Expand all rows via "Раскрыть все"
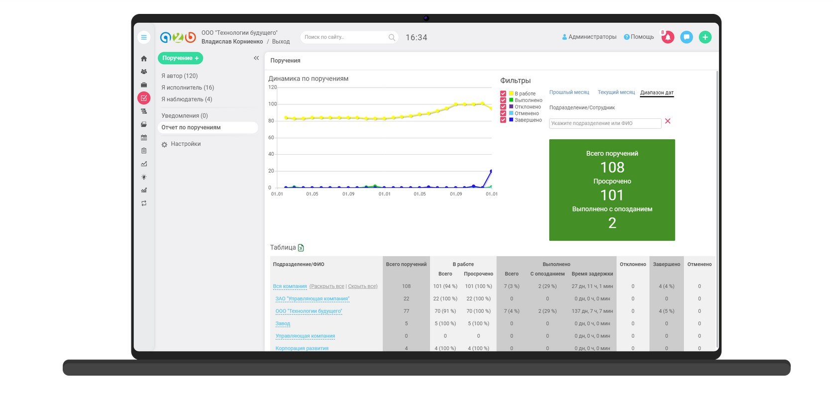The image size is (833, 405). [x=327, y=287]
